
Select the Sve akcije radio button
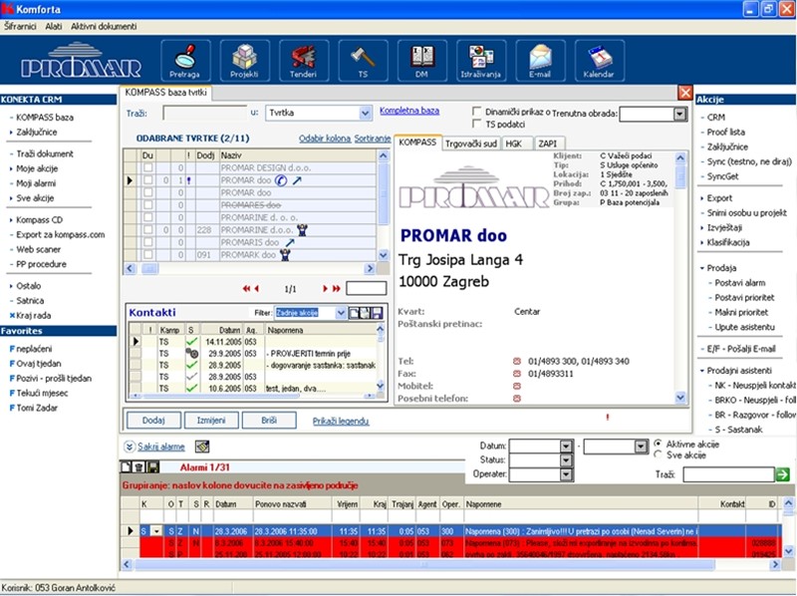pyautogui.click(x=659, y=454)
